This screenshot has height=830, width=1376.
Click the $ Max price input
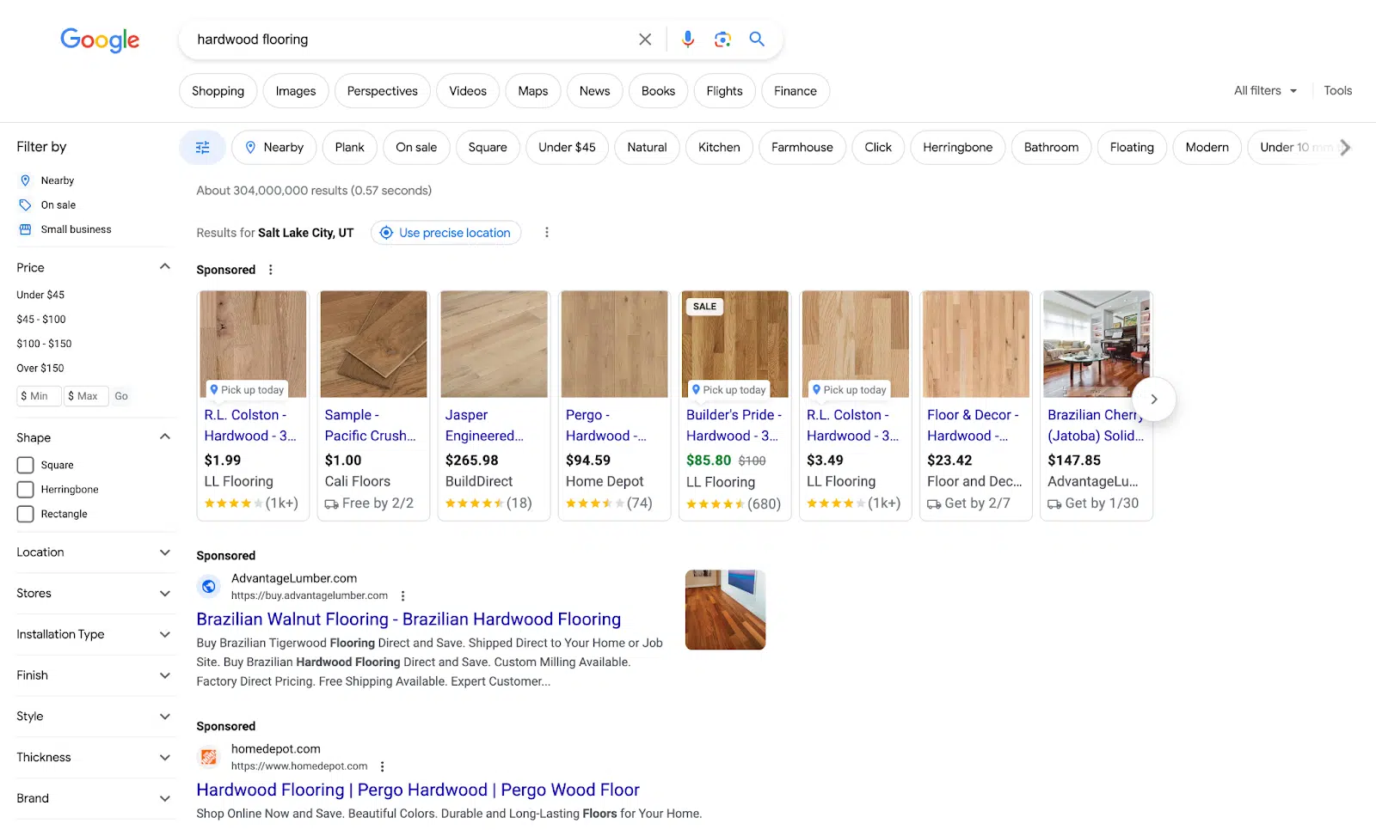pos(86,396)
